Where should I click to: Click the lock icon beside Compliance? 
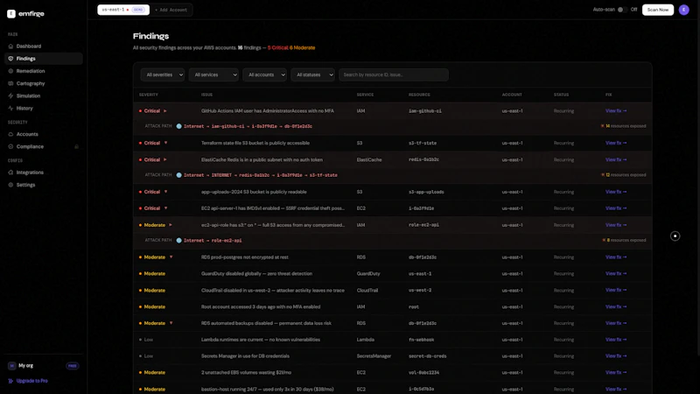coord(76,146)
